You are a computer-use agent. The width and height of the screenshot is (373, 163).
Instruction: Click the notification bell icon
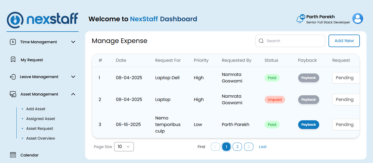click(x=300, y=19)
